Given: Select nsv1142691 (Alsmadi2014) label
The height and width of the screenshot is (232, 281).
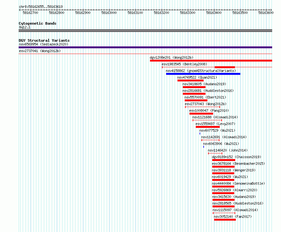Looking at the screenshot, I should point(224,137).
